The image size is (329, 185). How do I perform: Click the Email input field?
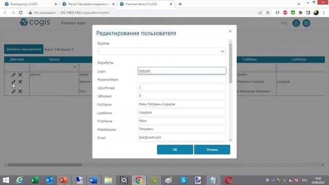coord(182,137)
